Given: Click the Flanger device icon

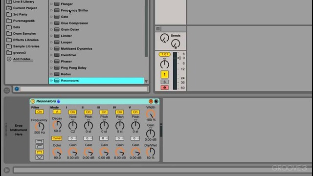Looking at the screenshot, I should (x=57, y=4).
